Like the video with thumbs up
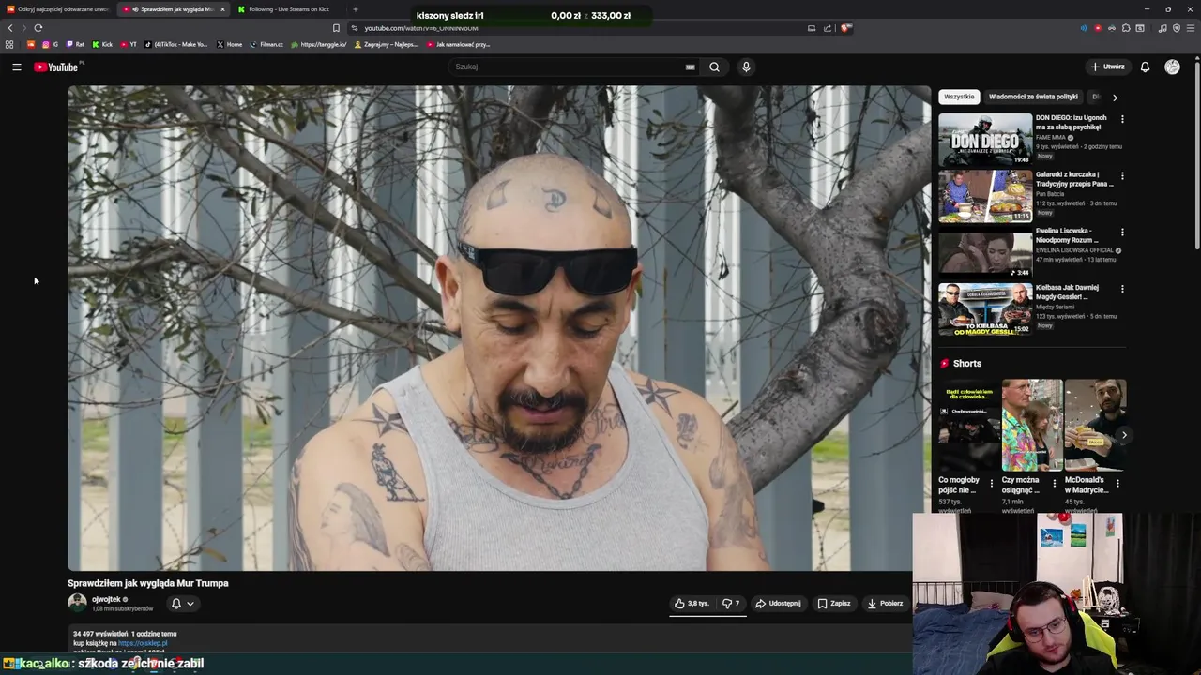The height and width of the screenshot is (675, 1201). (x=692, y=604)
